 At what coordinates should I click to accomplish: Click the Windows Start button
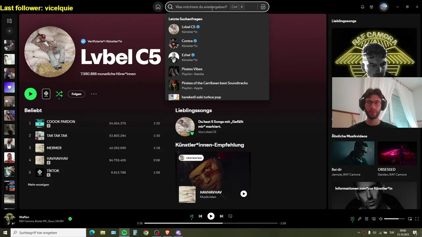(x=5, y=233)
